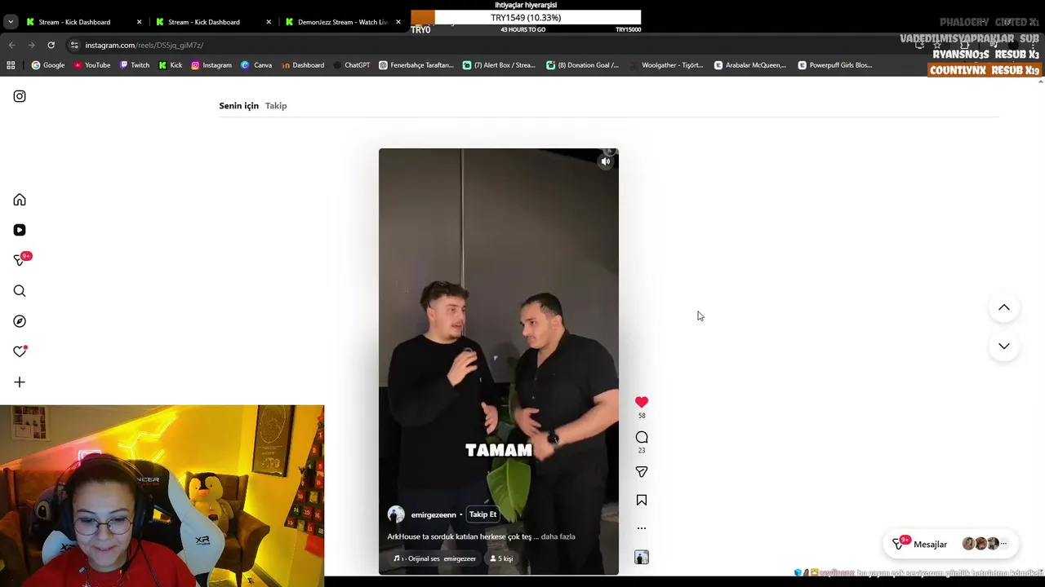Viewport: 1045px width, 587px height.
Task: Open the Reels icon in sidebar
Action: click(20, 230)
